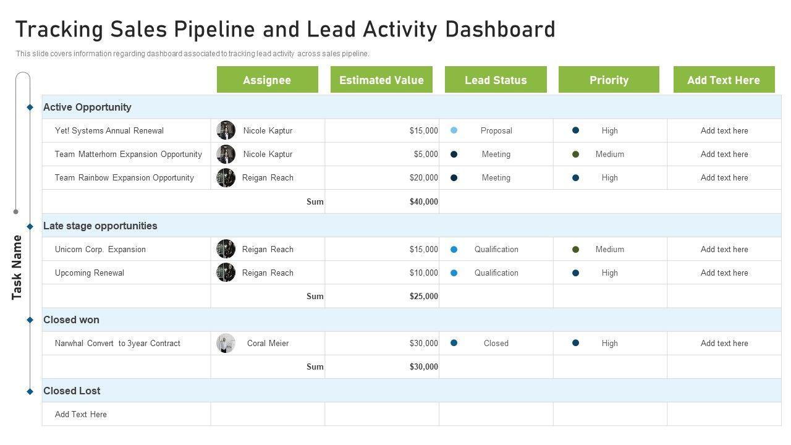The width and height of the screenshot is (791, 445).
Task: Select the Proposal status dot for Yet! Systems
Action: (x=454, y=130)
